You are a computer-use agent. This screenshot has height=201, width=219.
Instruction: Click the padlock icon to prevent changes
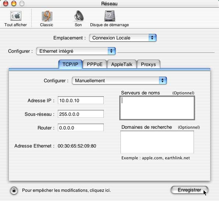click(14, 190)
